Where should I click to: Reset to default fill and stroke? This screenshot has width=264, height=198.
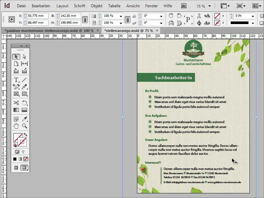pos(15,145)
